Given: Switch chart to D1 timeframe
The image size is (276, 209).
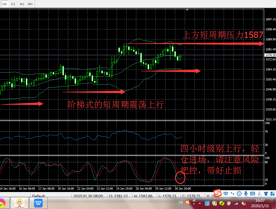Looking at the screenshot, I should click(x=13, y=4).
